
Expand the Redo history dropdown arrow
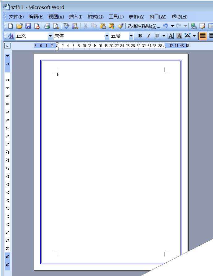[x=185, y=26]
